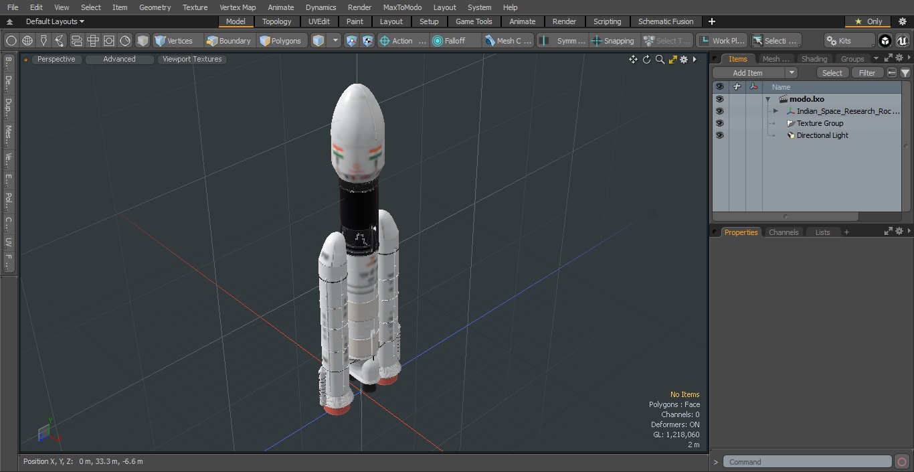Toggle the Only star button
The height and width of the screenshot is (472, 914).
click(868, 21)
